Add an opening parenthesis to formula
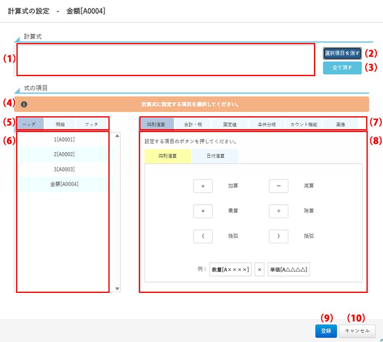 [x=203, y=236]
